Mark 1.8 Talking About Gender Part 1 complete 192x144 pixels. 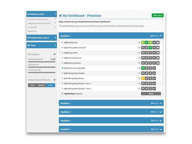pos(154,83)
